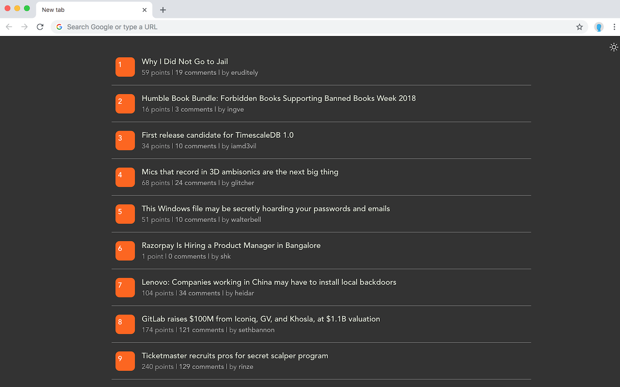
Task: Open user profile heidar
Action: [245, 293]
